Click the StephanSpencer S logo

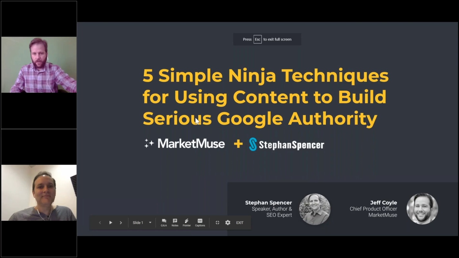[254, 144]
